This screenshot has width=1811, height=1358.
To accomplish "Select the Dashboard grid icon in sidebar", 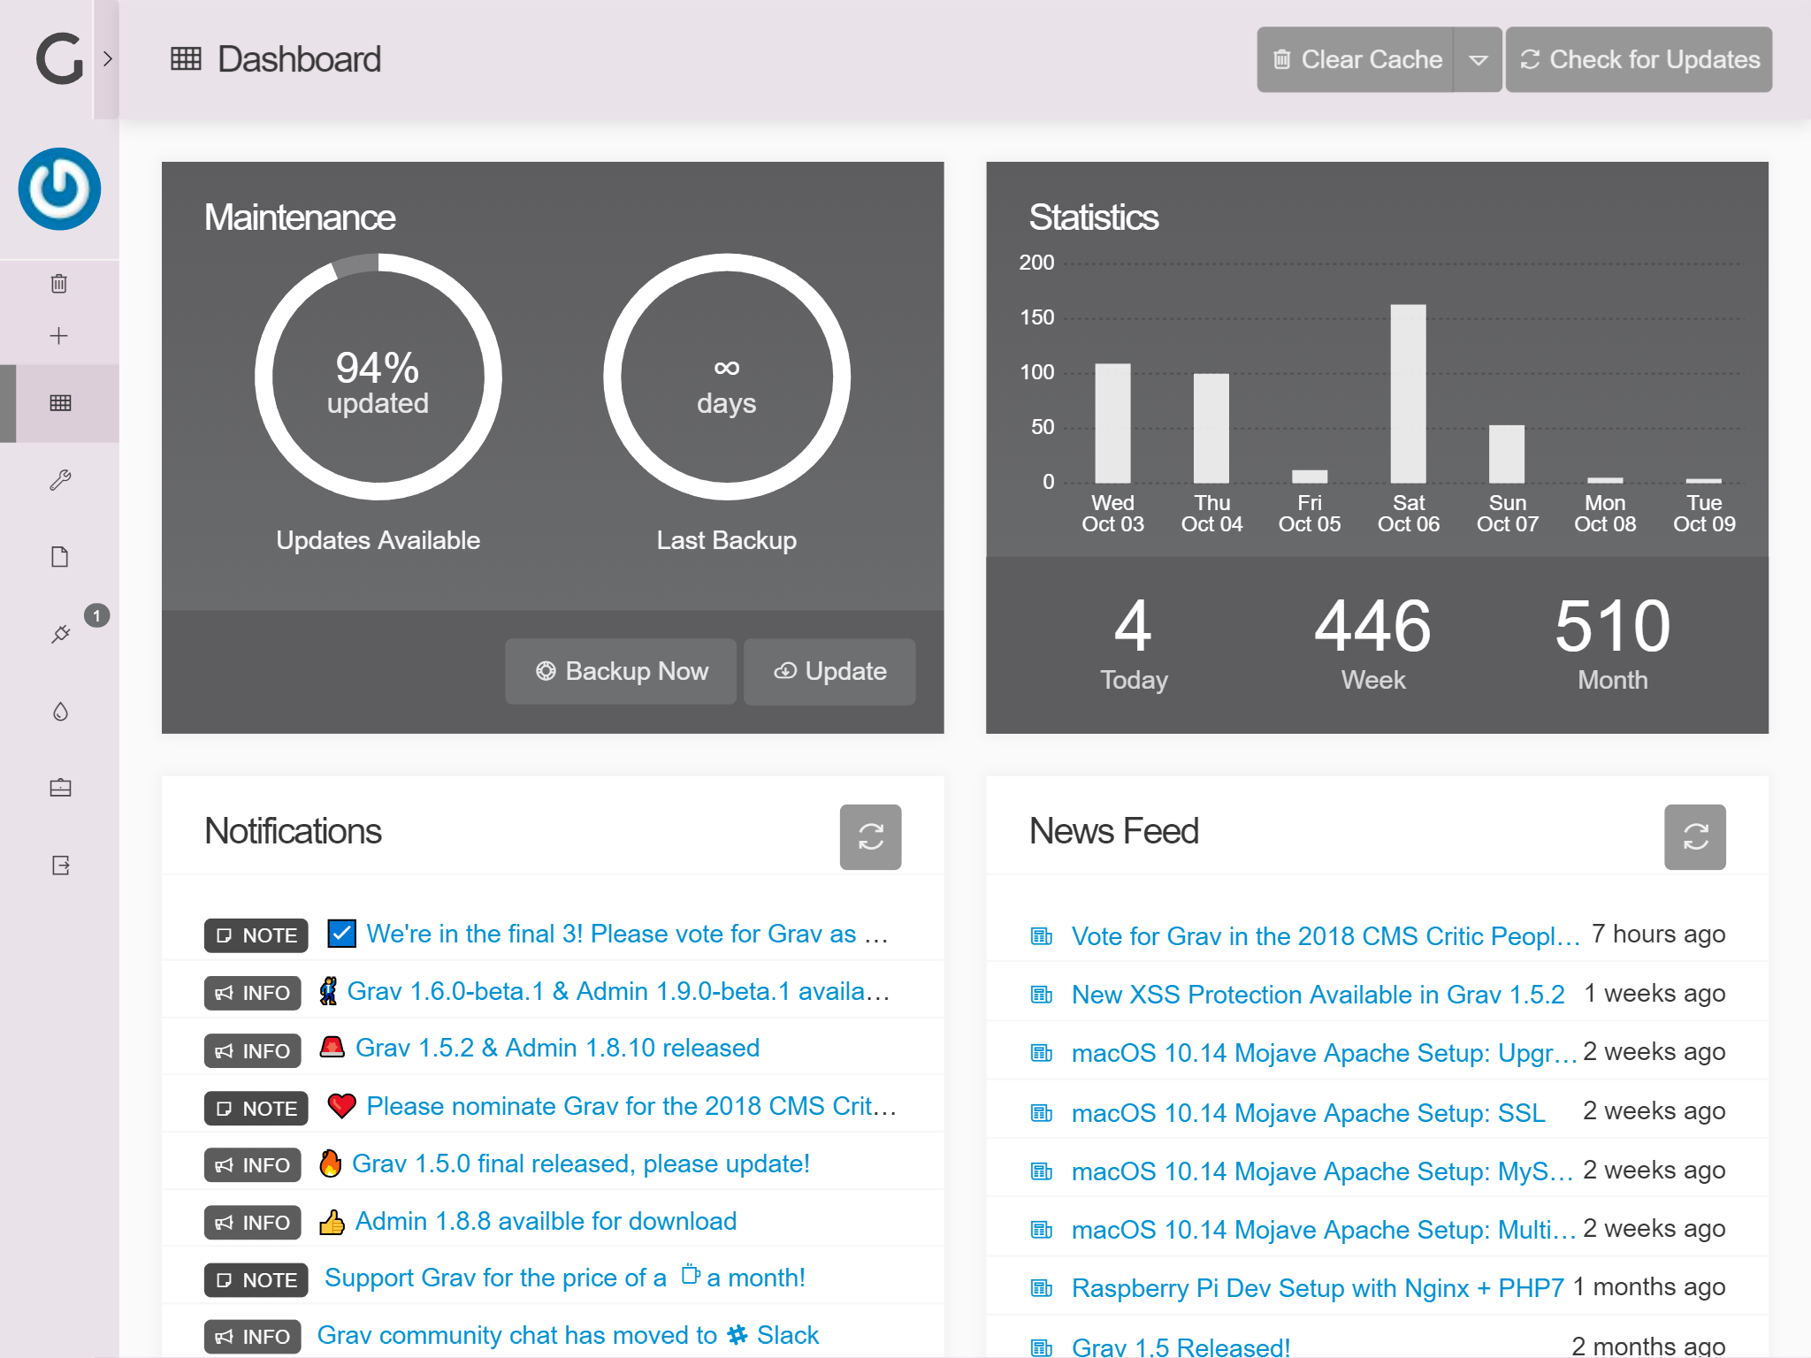I will 60,403.
